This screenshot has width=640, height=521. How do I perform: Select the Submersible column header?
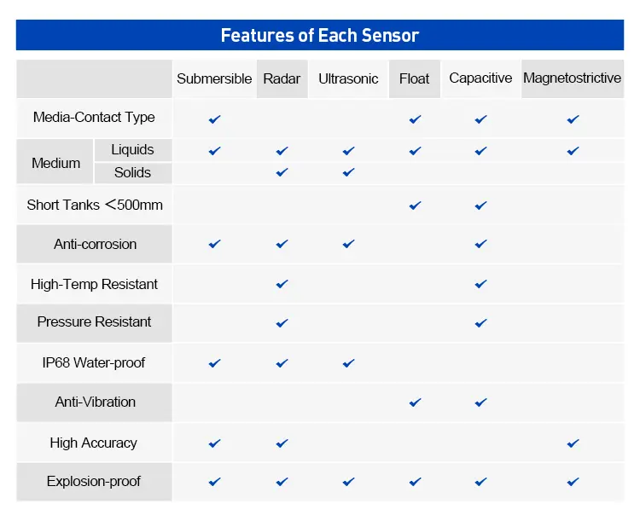[214, 78]
